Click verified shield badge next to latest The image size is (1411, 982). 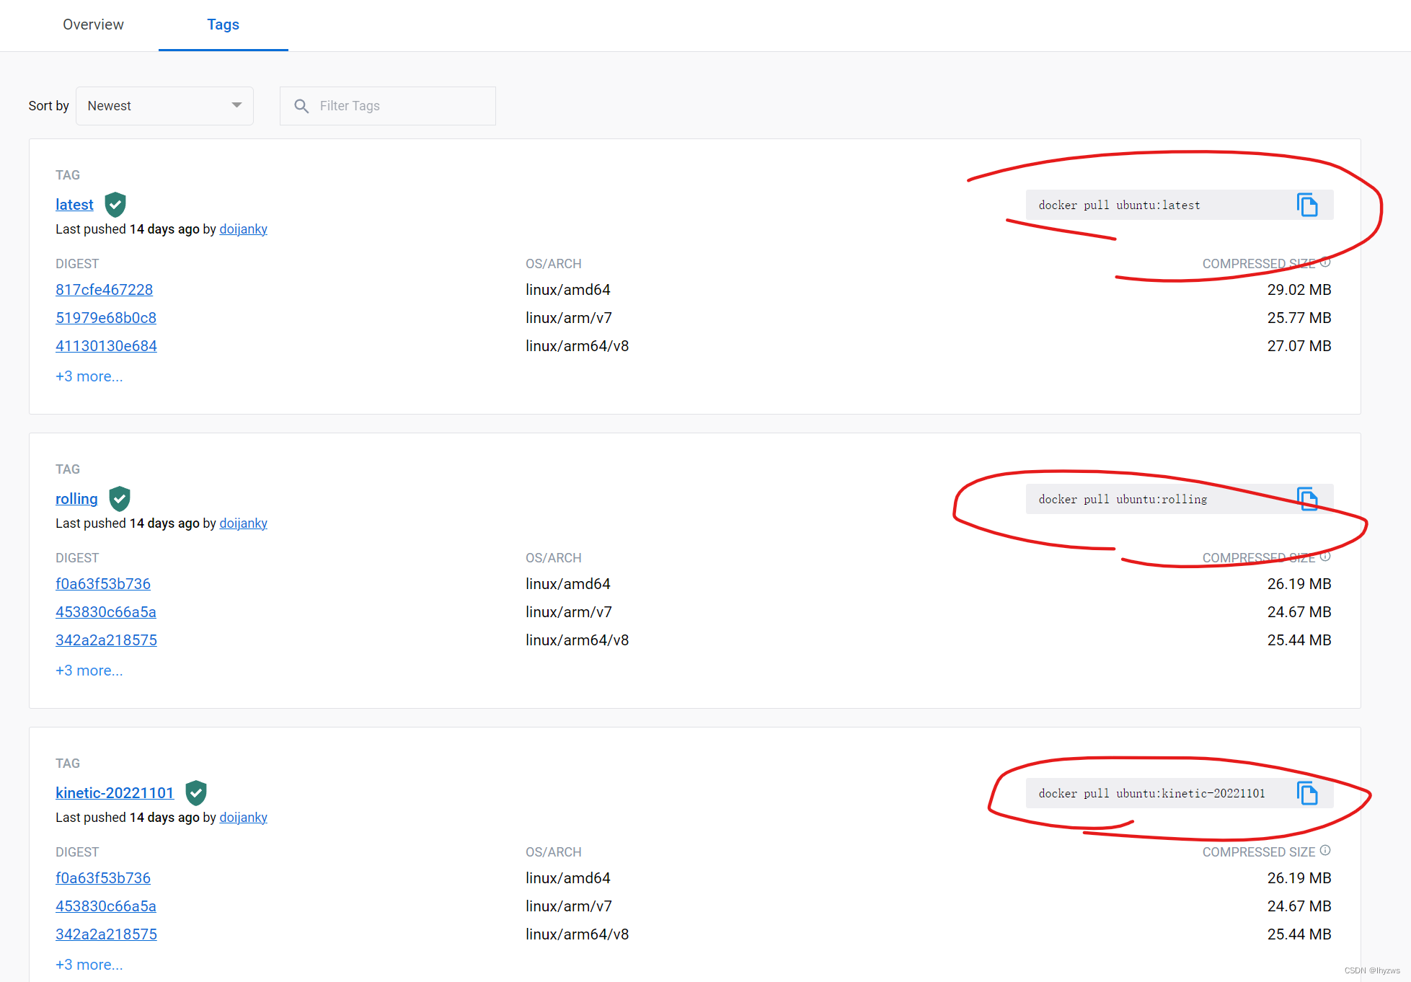pos(115,205)
